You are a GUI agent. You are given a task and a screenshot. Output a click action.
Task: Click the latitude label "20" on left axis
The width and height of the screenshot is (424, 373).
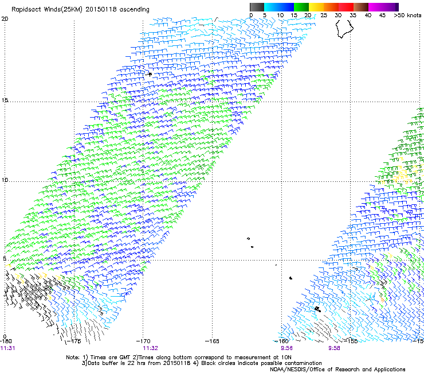pyautogui.click(x=5, y=19)
